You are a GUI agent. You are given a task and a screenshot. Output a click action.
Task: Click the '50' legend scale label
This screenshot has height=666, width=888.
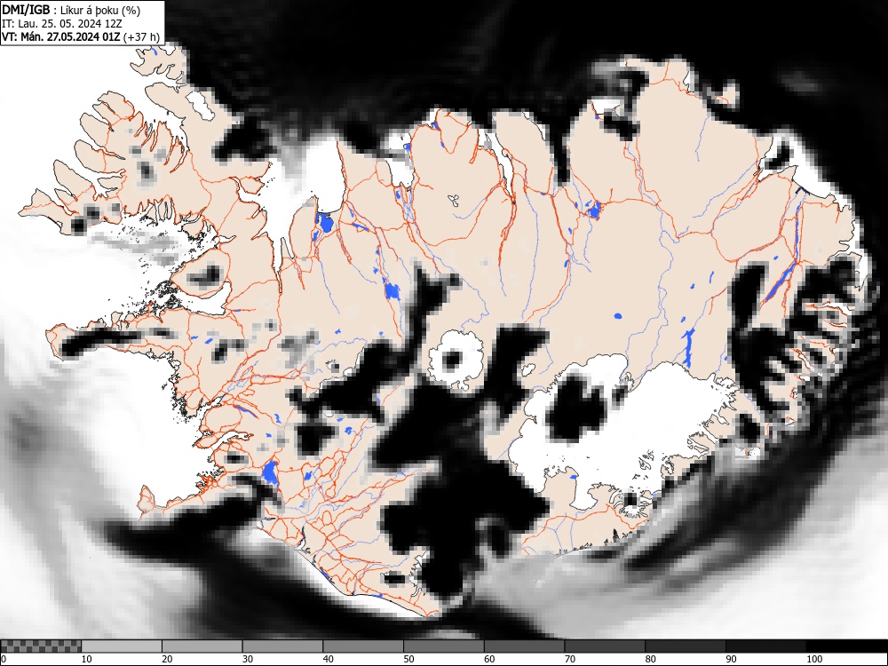[x=408, y=659]
